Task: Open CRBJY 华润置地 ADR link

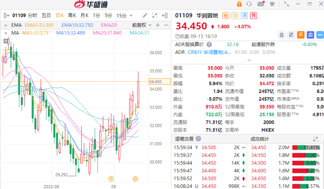Action: [x=210, y=52]
